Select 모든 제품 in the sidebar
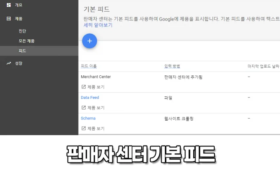 27,41
